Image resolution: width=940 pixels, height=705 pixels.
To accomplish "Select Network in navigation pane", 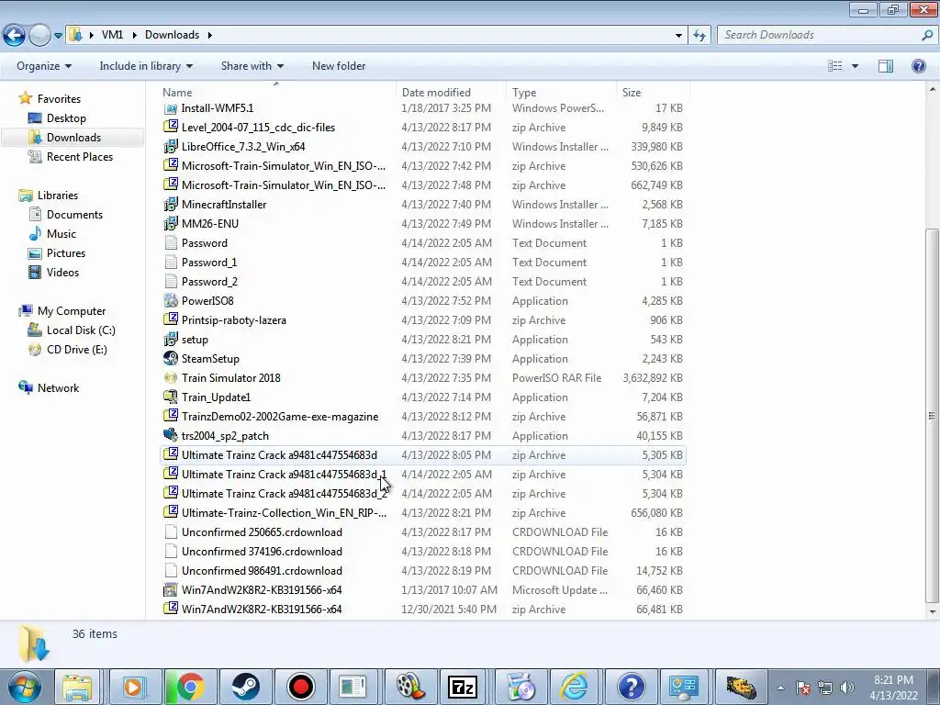I will tap(58, 388).
